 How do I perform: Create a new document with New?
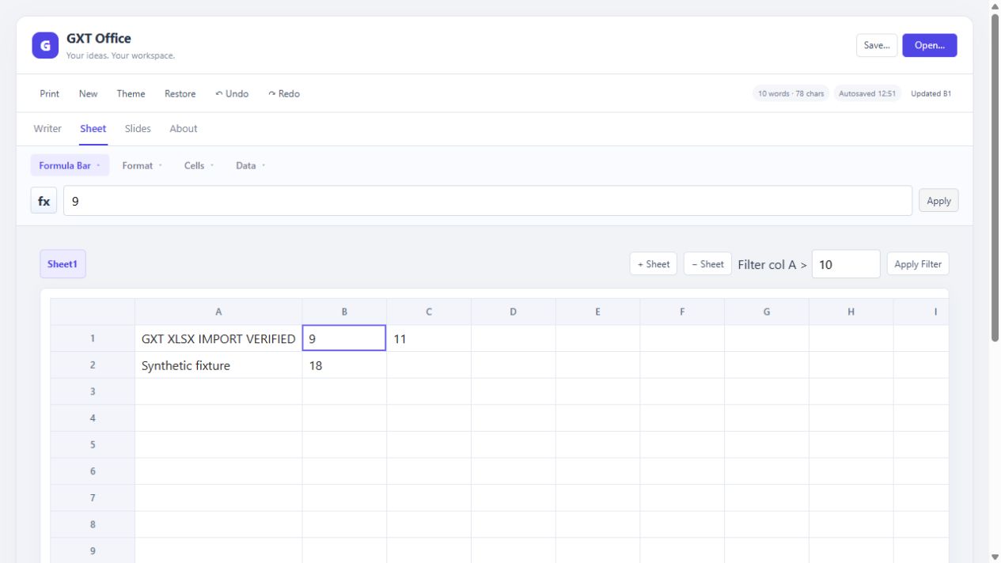point(88,93)
